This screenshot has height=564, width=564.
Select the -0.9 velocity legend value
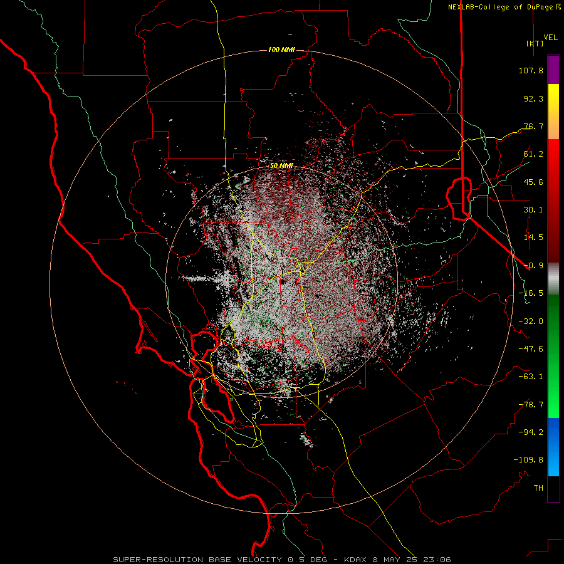[x=533, y=266]
